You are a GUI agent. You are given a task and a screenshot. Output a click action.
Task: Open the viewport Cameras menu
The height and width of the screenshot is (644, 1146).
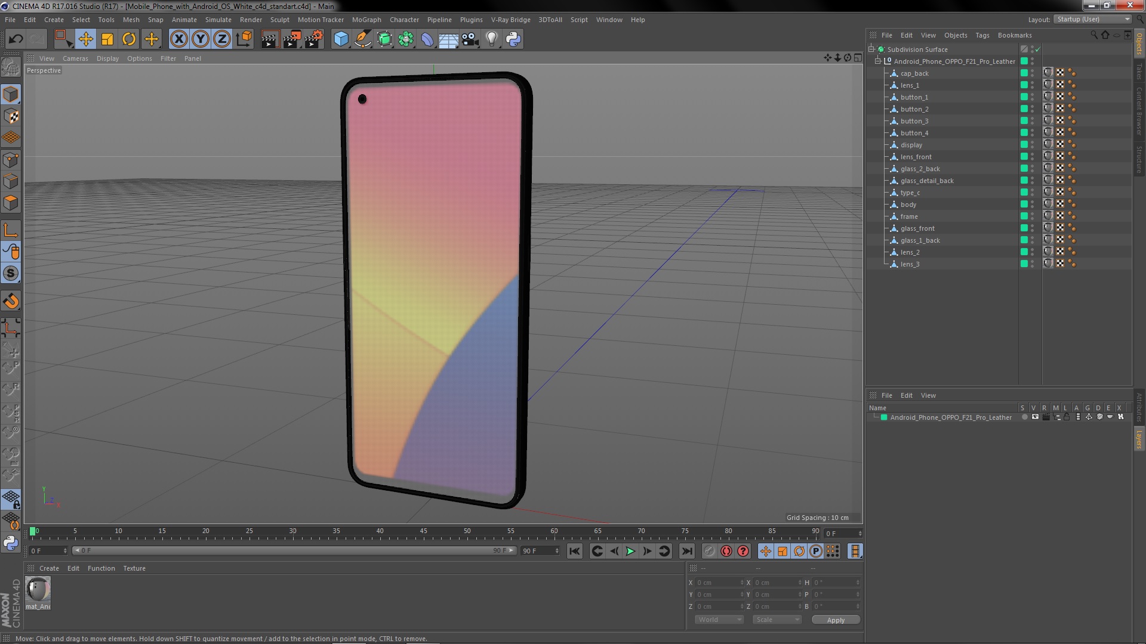pyautogui.click(x=75, y=58)
